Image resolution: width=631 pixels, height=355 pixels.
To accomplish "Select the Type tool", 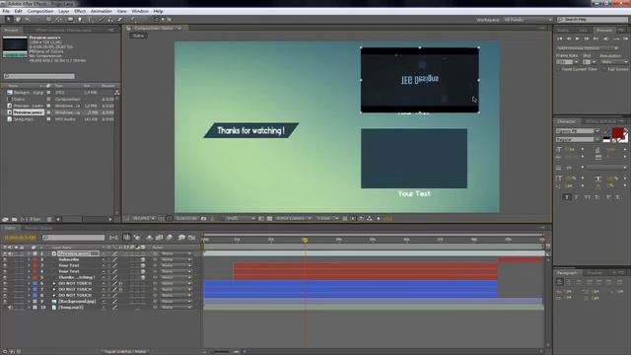I will 90,19.
